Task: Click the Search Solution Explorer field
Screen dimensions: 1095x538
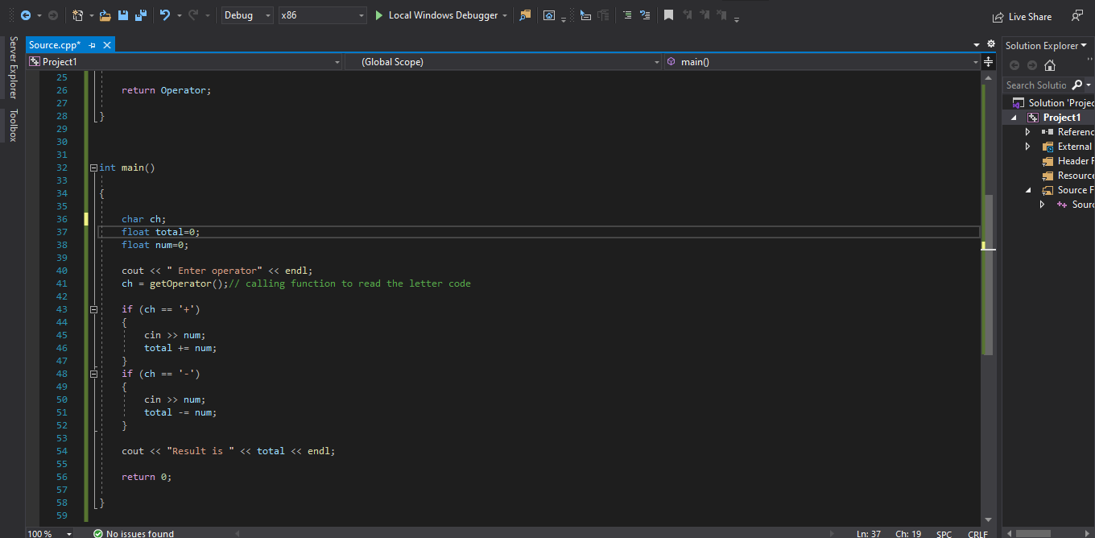Action: click(1036, 85)
